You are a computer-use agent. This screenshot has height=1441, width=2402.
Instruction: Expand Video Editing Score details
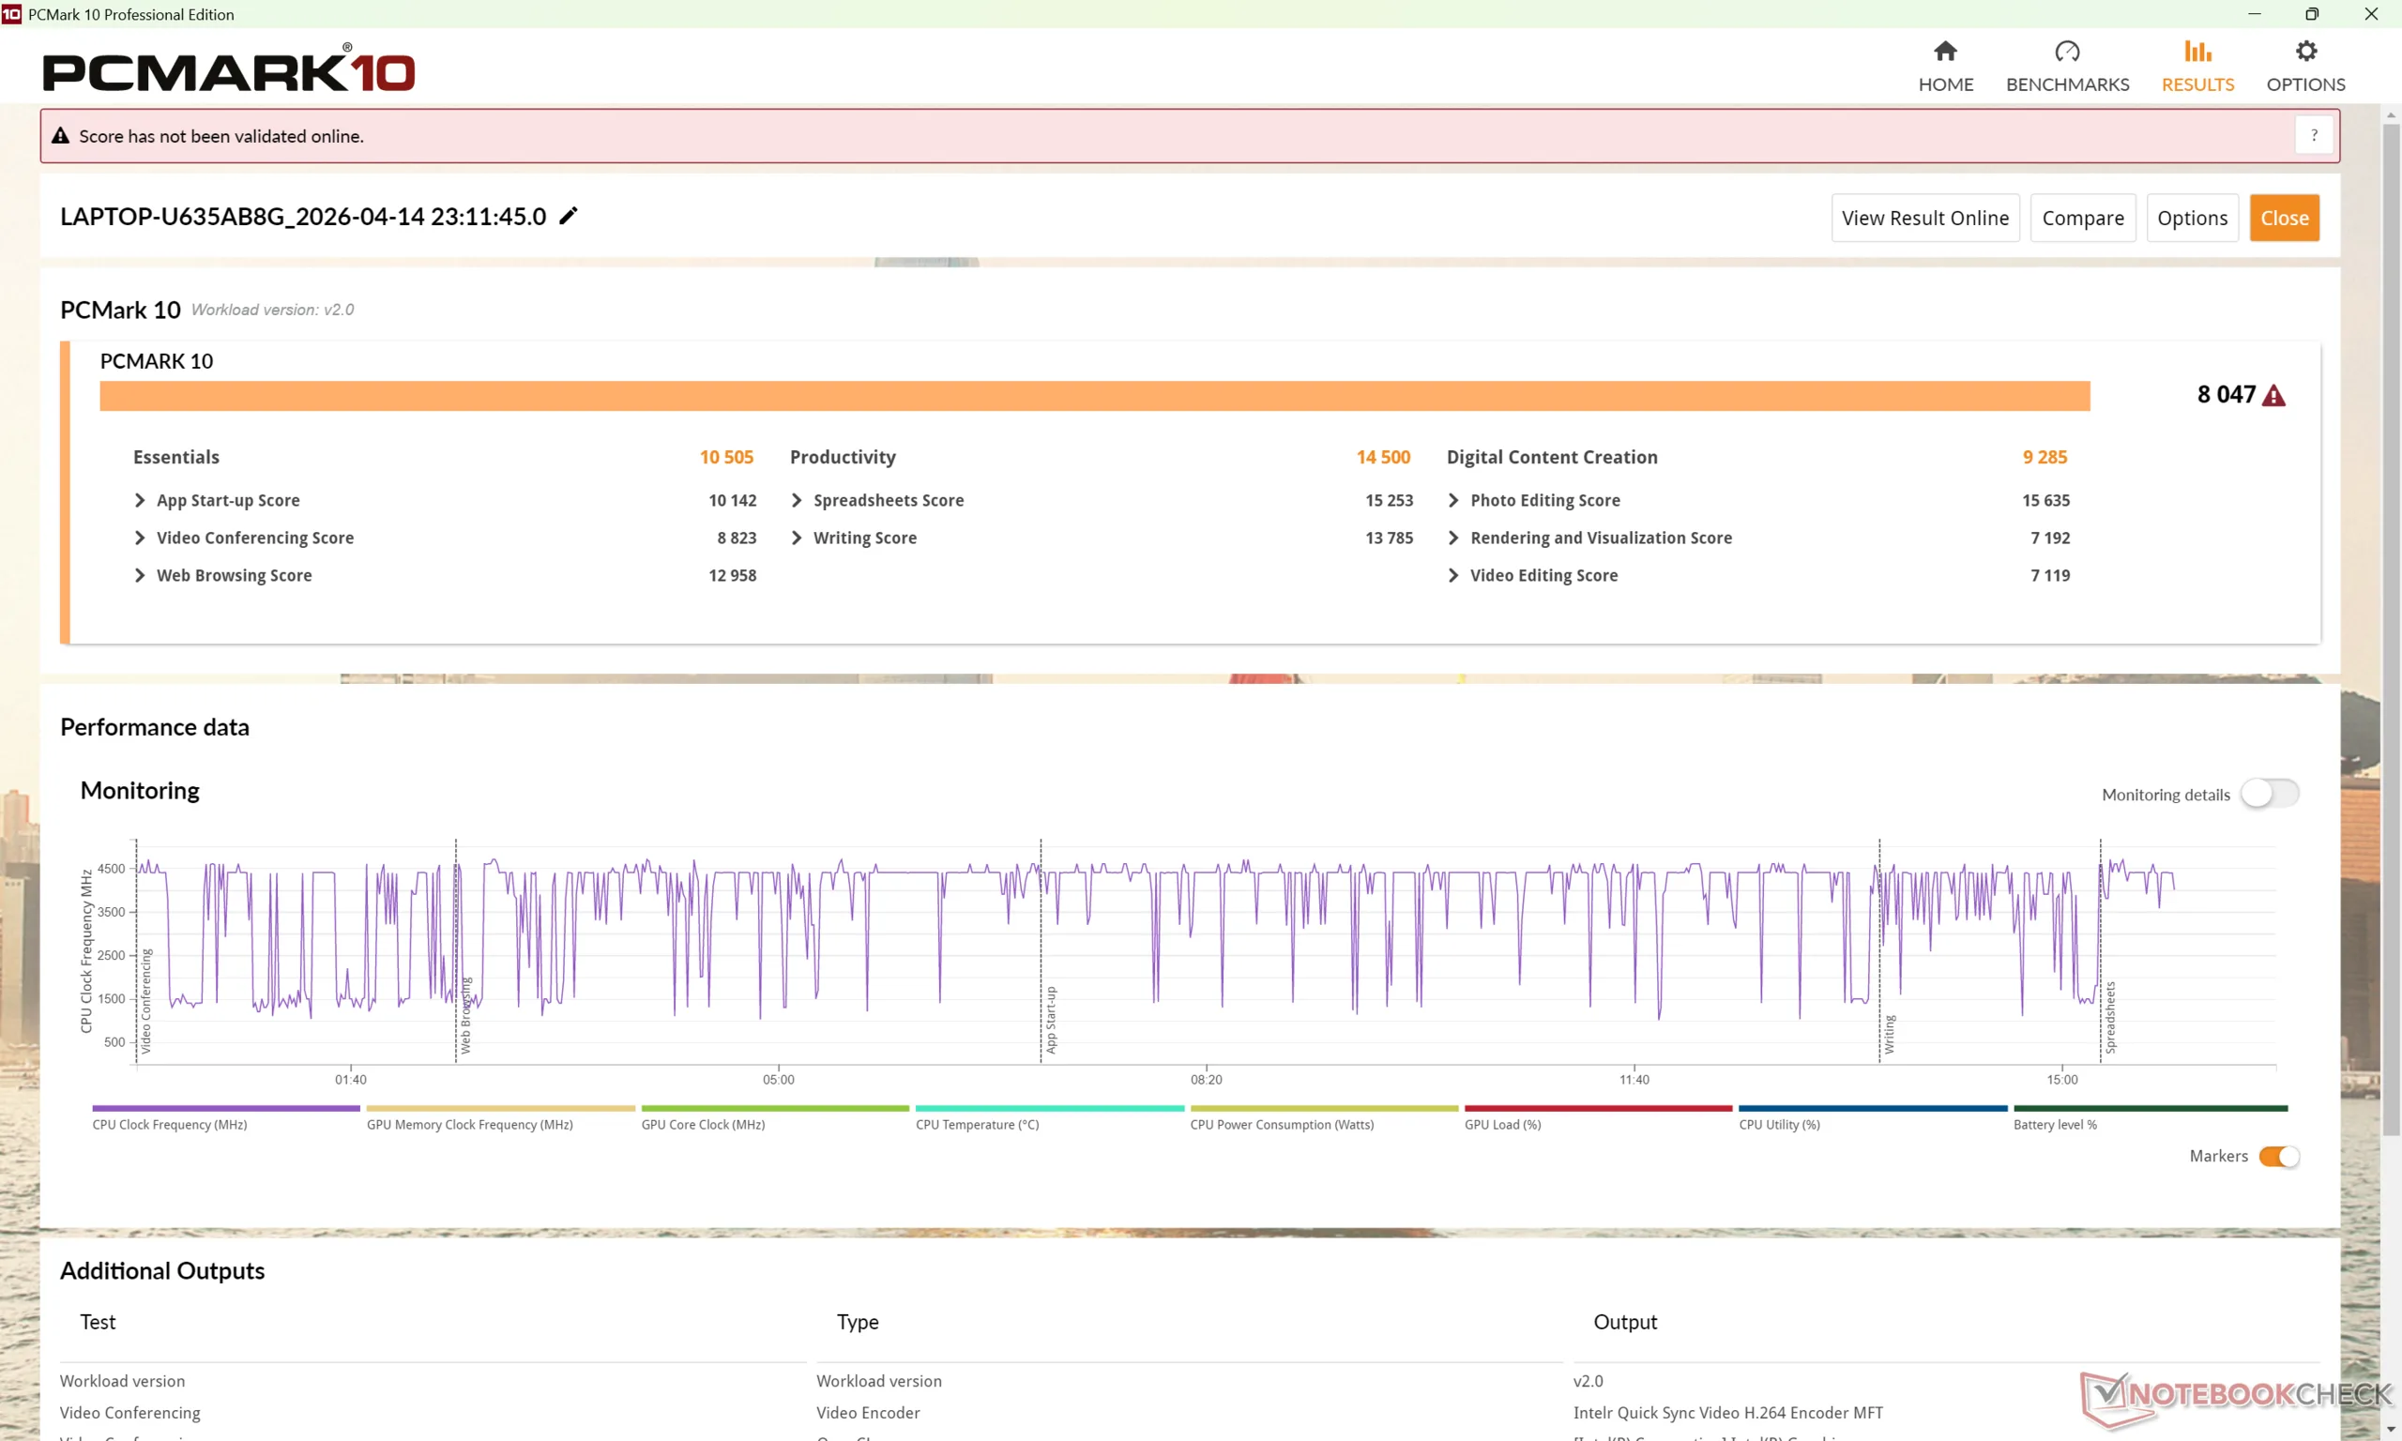(1453, 575)
